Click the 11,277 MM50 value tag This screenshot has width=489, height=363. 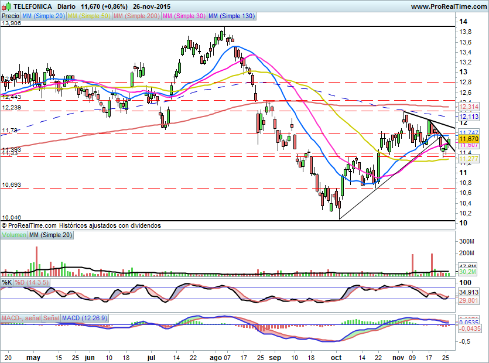468,159
